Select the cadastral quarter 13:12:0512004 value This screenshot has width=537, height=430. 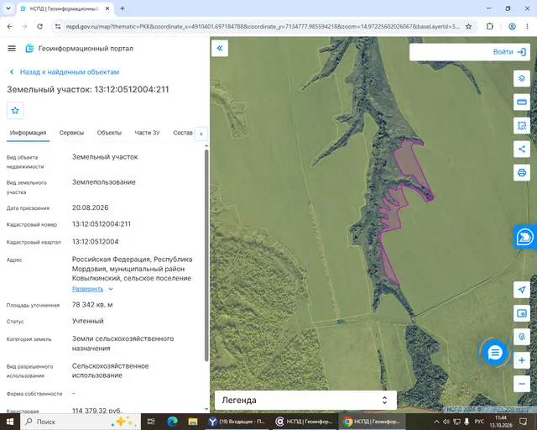pyautogui.click(x=95, y=242)
